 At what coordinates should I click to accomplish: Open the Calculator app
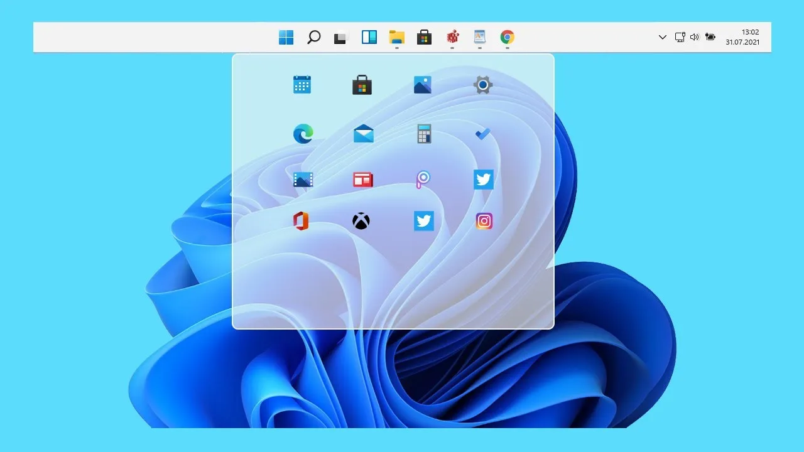pos(424,134)
